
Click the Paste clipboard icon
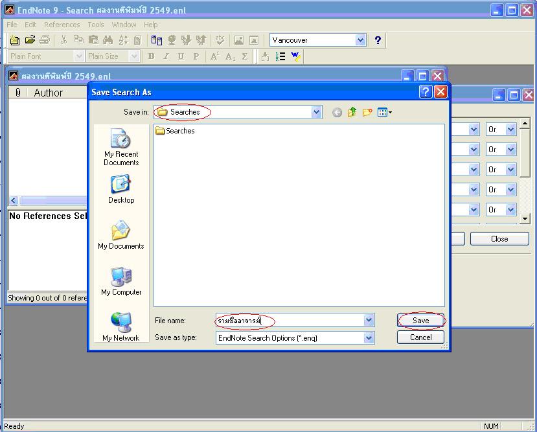[93, 40]
